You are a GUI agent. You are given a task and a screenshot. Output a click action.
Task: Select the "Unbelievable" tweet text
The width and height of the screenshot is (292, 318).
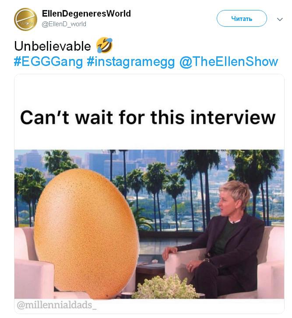pyautogui.click(x=53, y=46)
